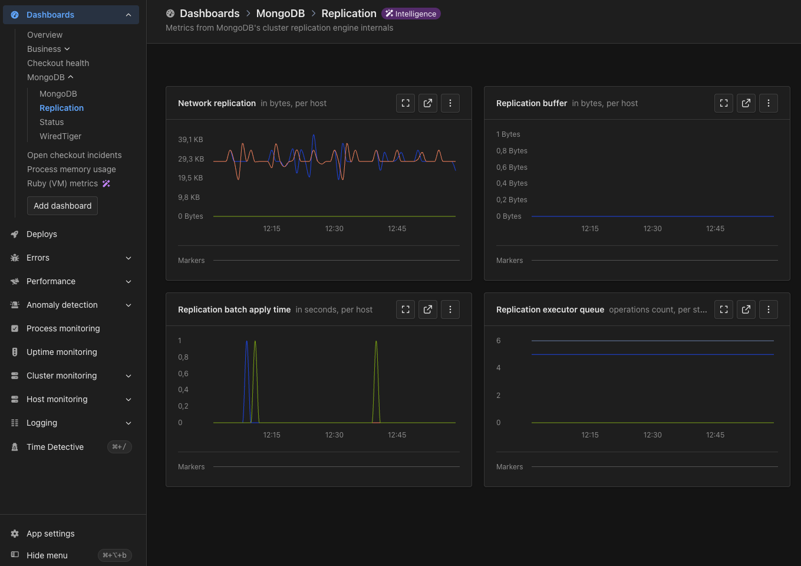
Task: Open Replication executor queue options menu
Action: coord(769,310)
